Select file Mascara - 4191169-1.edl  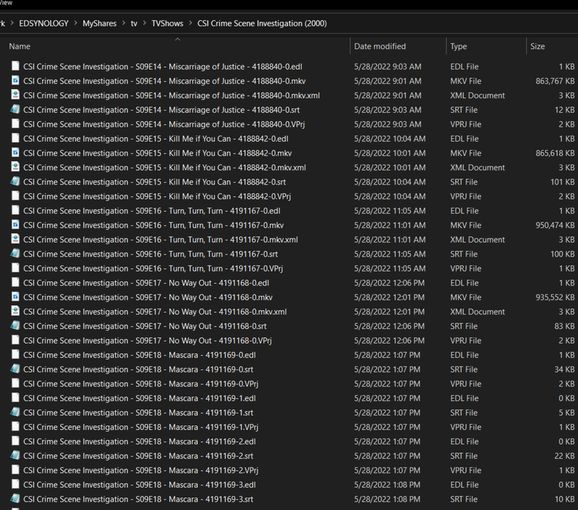139,398
